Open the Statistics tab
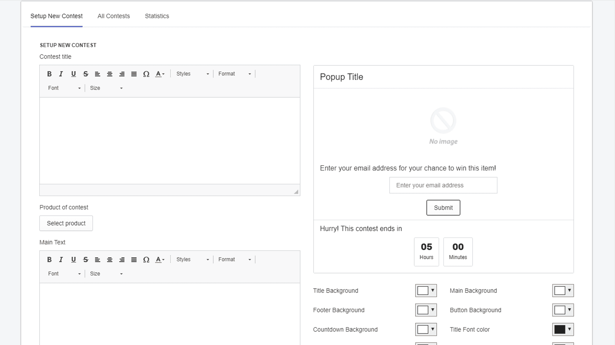Image resolution: width=615 pixels, height=345 pixels. click(x=157, y=16)
